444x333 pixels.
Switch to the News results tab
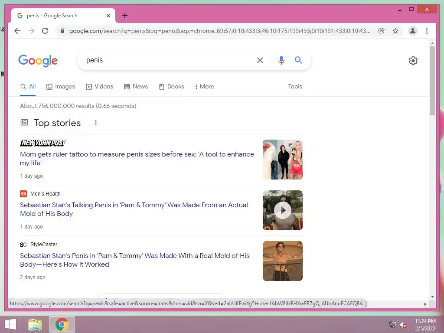(136, 87)
